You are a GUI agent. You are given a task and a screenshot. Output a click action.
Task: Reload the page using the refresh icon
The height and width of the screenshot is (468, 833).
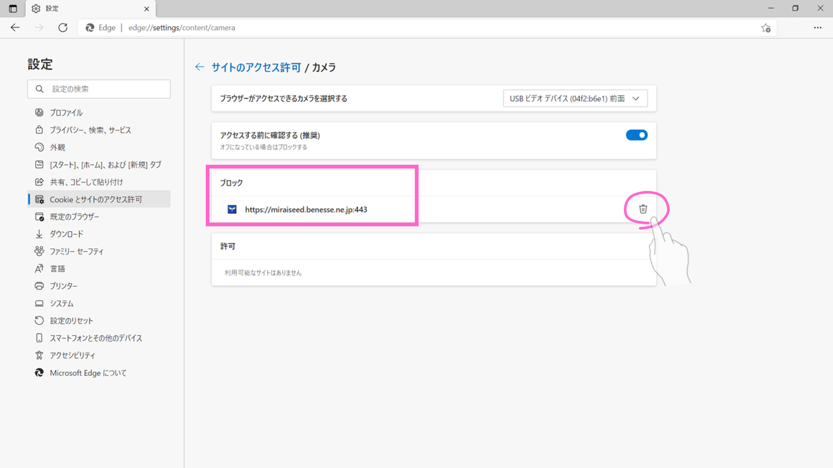click(x=63, y=28)
